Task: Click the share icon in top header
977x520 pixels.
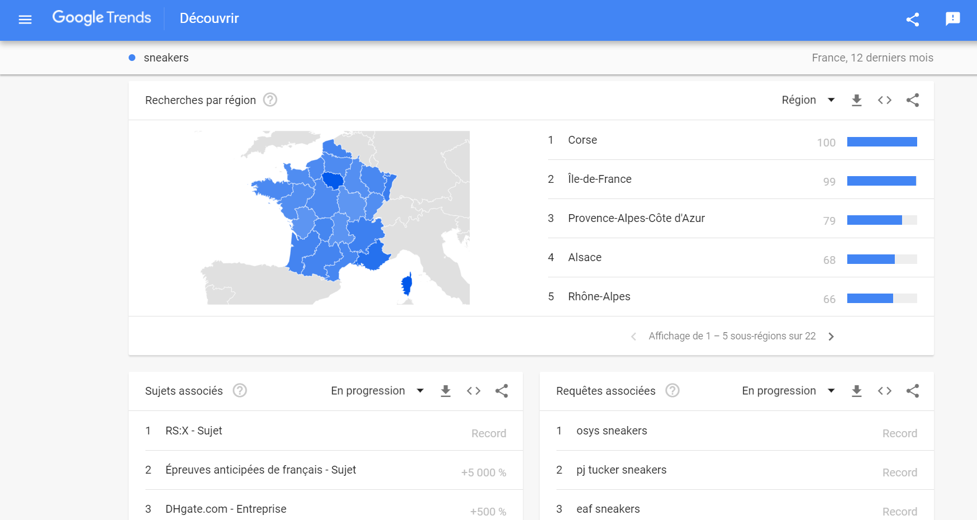Action: coord(913,20)
